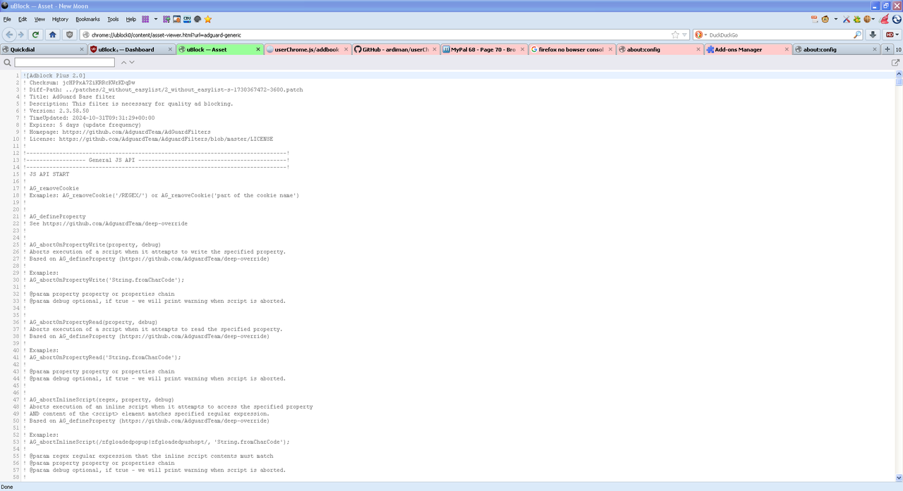Click the asset viewer search text field
The height and width of the screenshot is (491, 903).
[65, 63]
